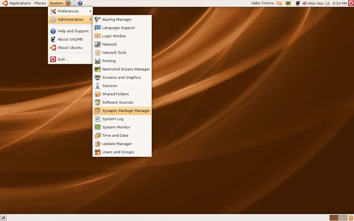Click the Update Manager icon
The image size is (354, 221).
[97, 144]
